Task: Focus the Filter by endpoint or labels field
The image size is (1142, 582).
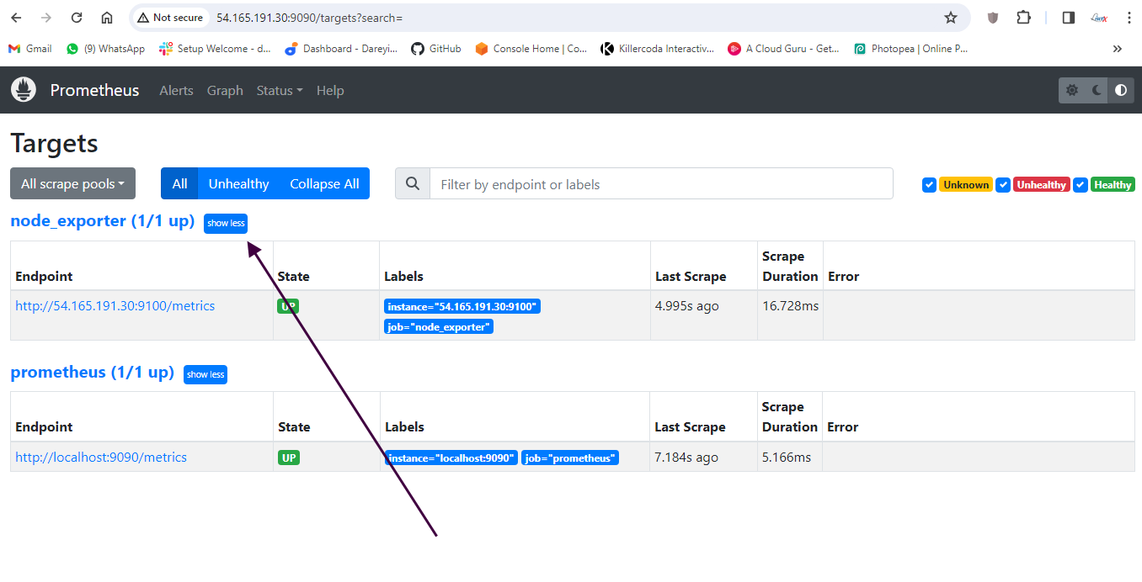Action: pyautogui.click(x=660, y=184)
